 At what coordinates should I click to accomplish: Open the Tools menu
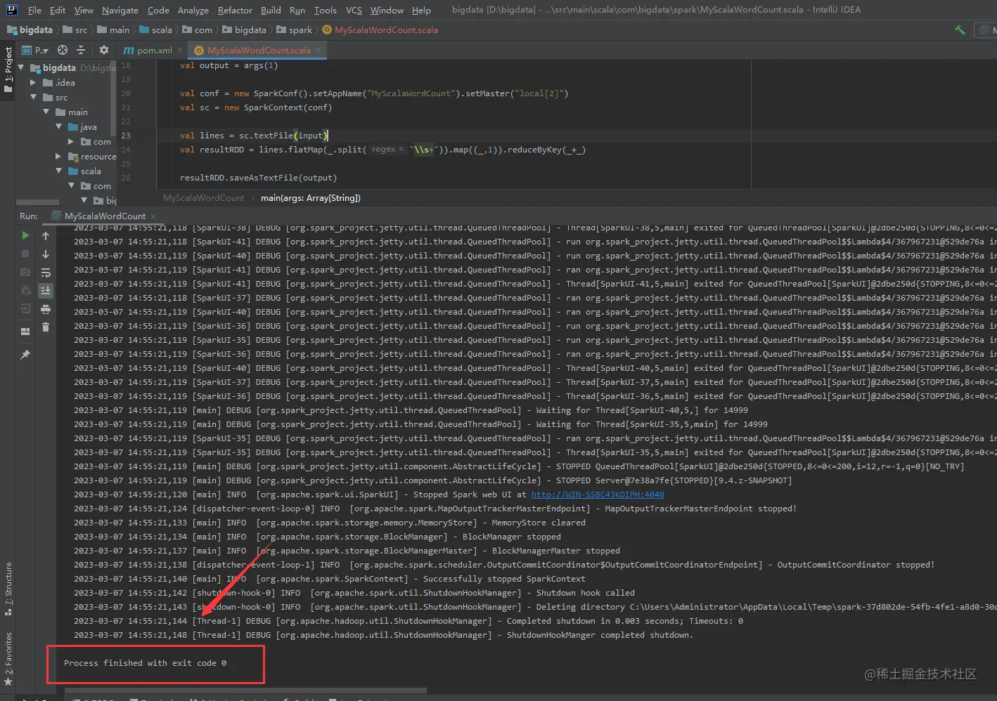(326, 10)
